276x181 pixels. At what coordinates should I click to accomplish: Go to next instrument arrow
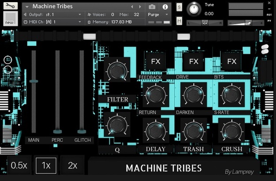click(140, 7)
